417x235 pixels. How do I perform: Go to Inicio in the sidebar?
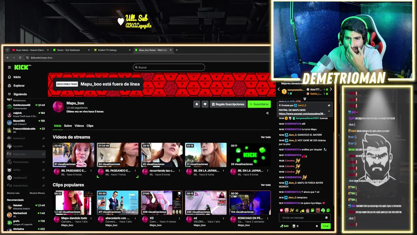pyautogui.click(x=17, y=77)
